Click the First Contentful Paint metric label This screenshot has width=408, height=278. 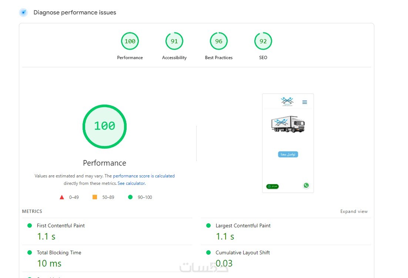pos(61,226)
